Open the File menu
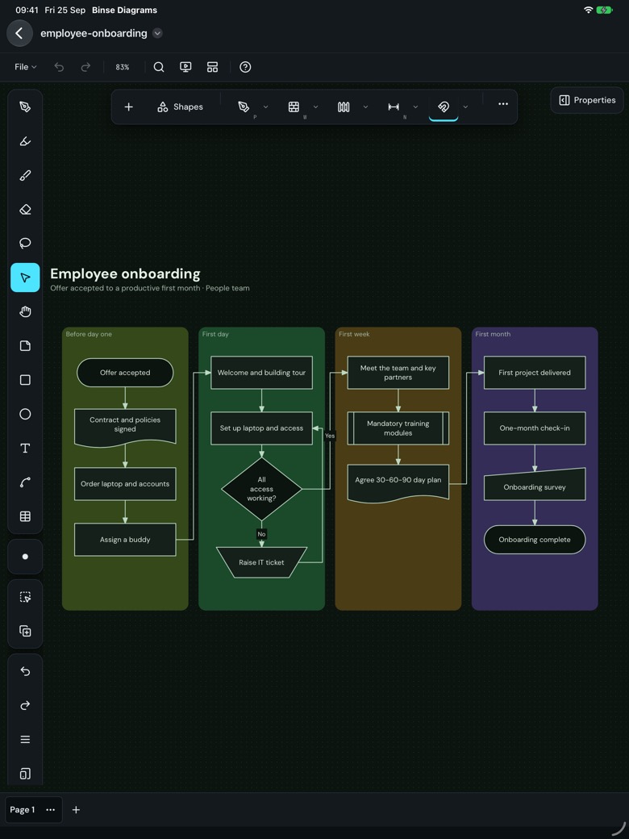 [25, 67]
